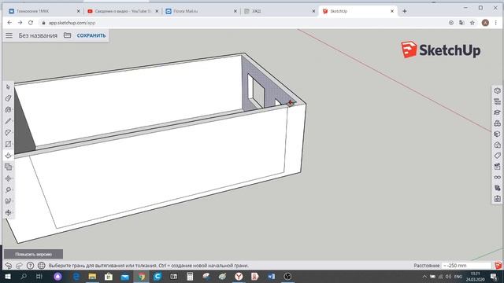Image resolution: width=504 pixels, height=283 pixels.
Task: Open the language globe icon
Action: click(x=42, y=266)
